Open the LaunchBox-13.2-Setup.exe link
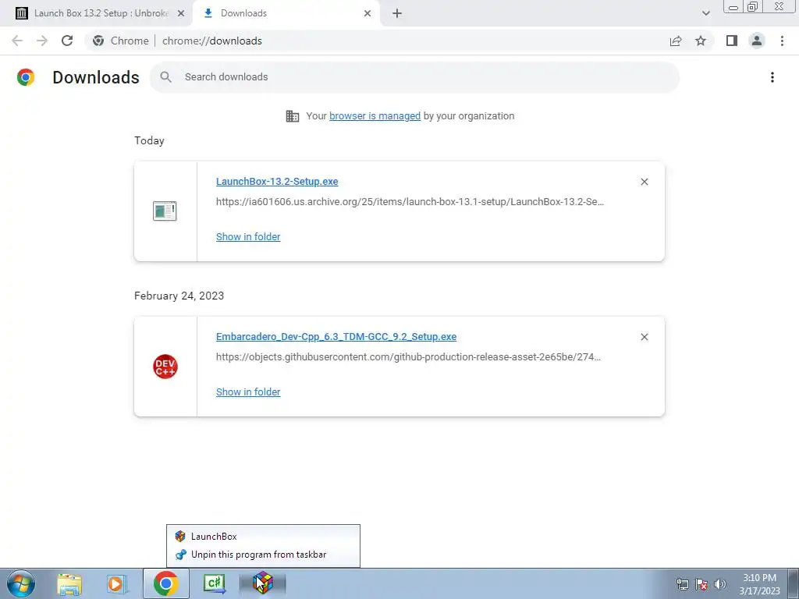 277,181
